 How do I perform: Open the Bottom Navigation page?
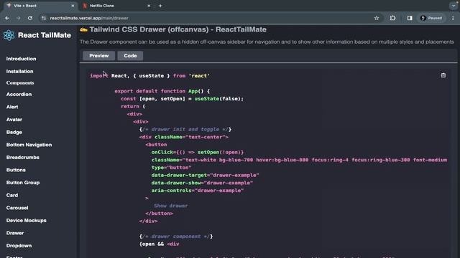tap(29, 145)
